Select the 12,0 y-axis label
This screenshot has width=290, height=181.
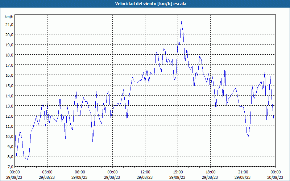(x=9, y=116)
